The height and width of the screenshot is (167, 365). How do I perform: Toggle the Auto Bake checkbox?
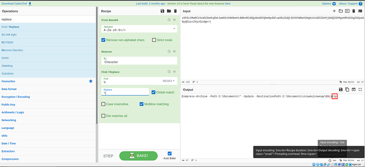click(169, 153)
